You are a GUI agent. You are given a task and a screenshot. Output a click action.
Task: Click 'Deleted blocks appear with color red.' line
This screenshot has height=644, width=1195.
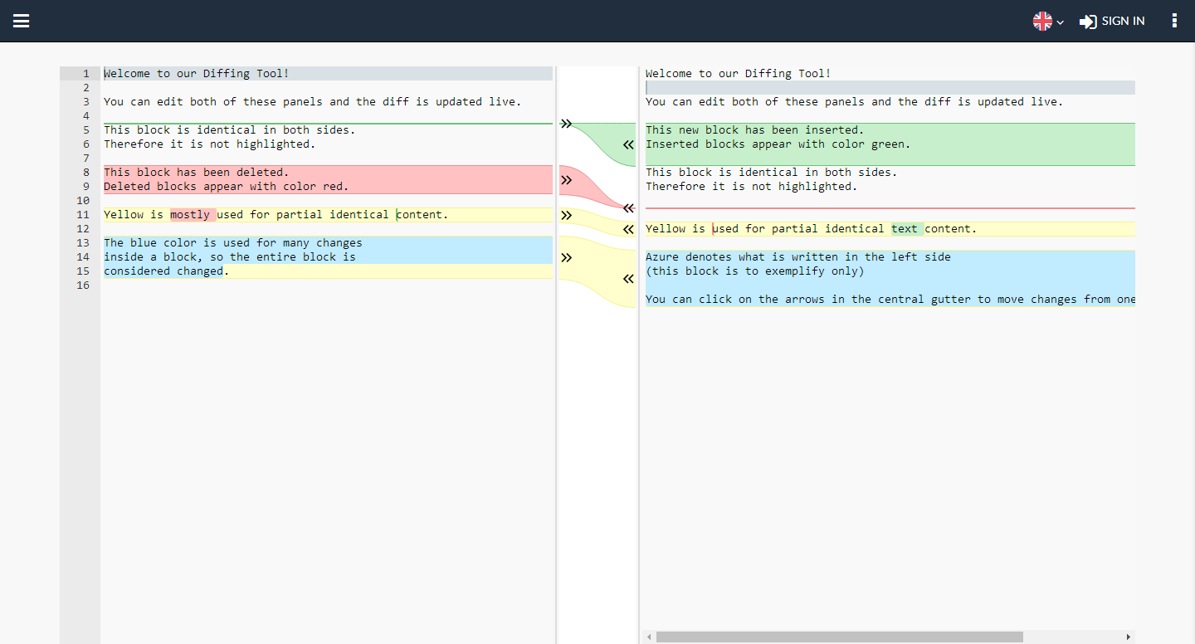pyautogui.click(x=227, y=186)
